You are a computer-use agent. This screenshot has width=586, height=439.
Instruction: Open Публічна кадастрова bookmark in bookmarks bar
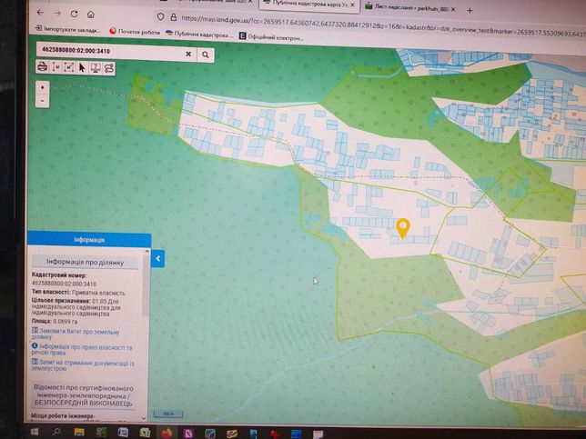click(199, 35)
